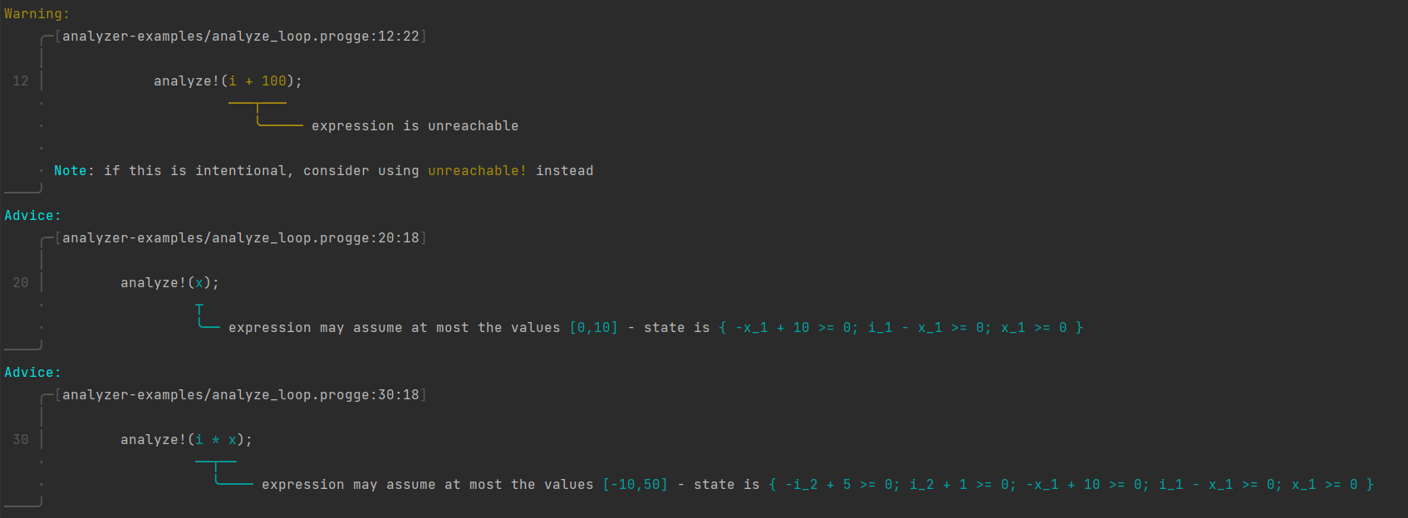Click the cyan "Note:" label
1408x518 pixels.
[74, 171]
